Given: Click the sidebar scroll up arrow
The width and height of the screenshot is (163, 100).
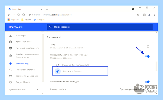Looking at the screenshot, I should (x=43, y=33).
